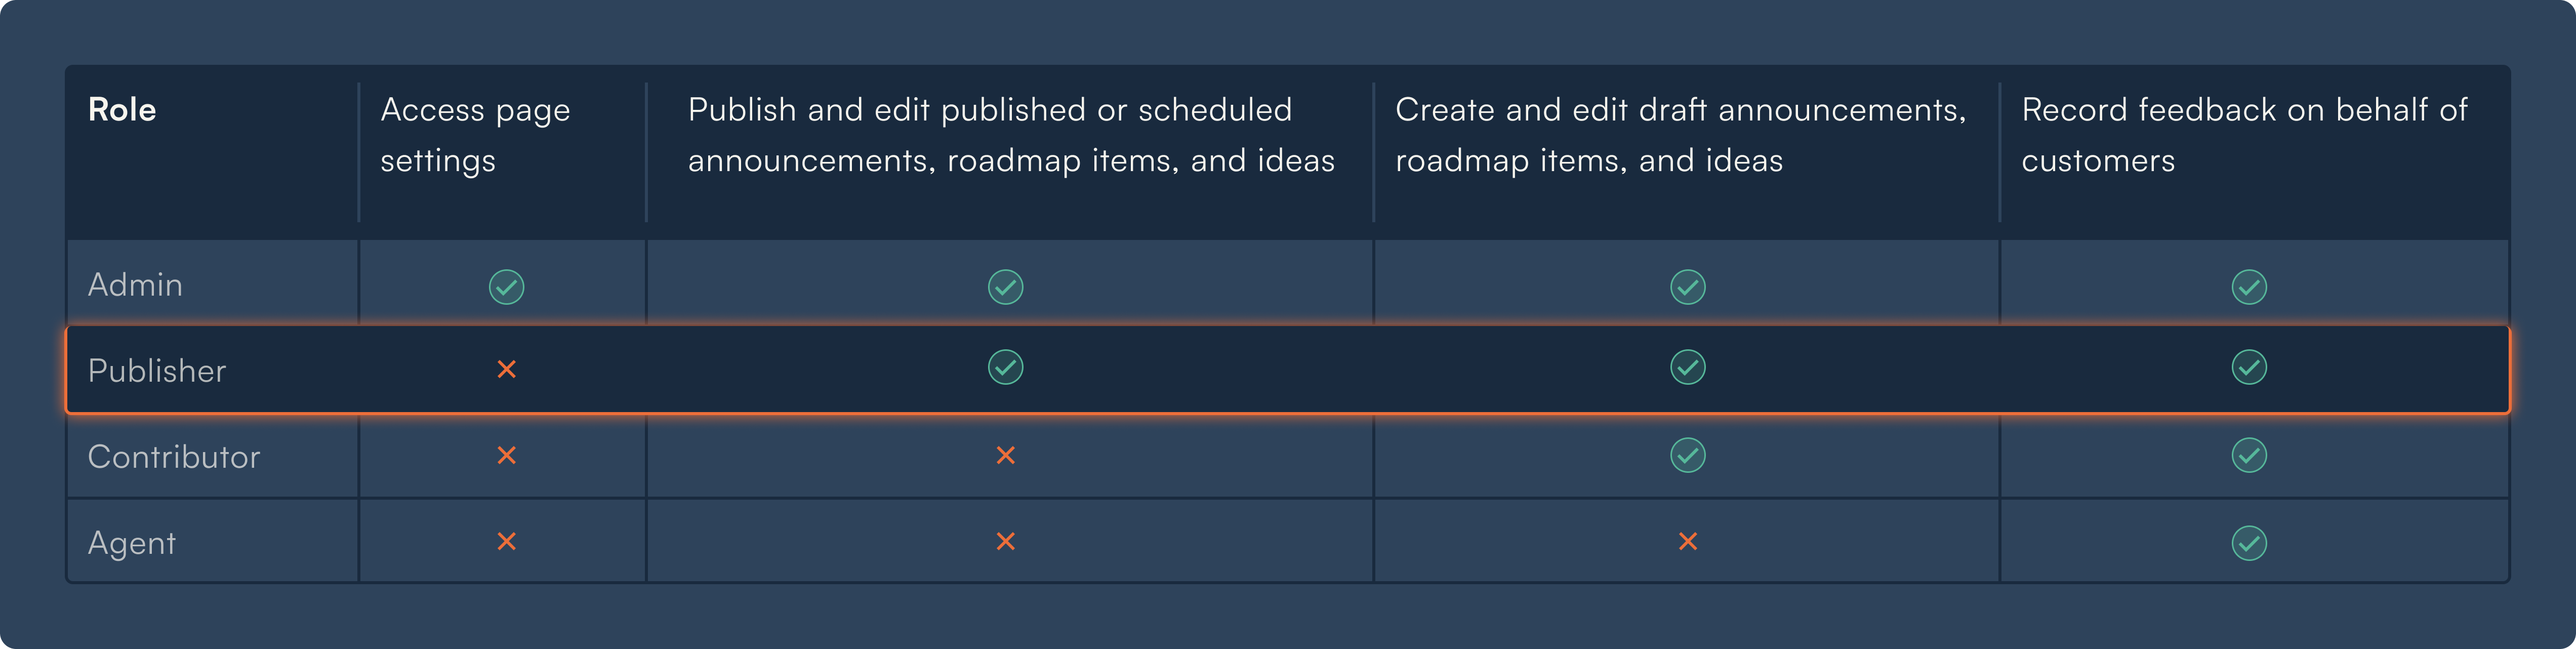Click Agent's Record feedback checkmark icon
The image size is (2576, 649).
pos(2248,543)
